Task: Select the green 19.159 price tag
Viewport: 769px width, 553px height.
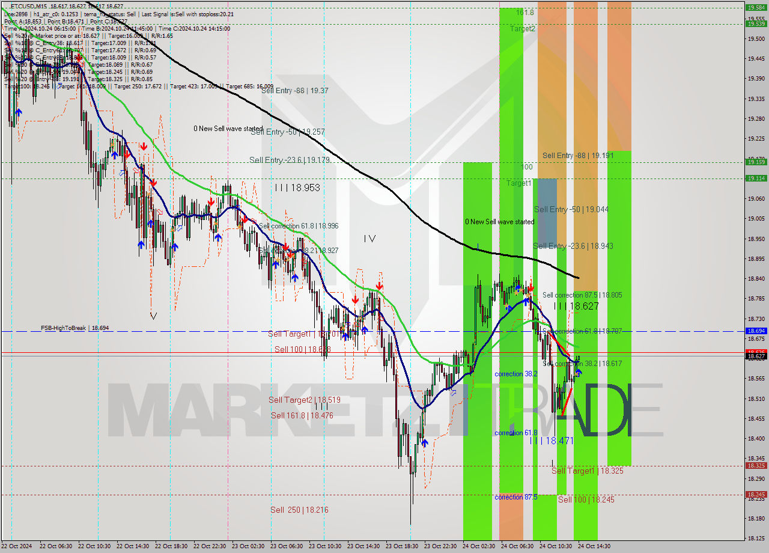Action: click(756, 162)
